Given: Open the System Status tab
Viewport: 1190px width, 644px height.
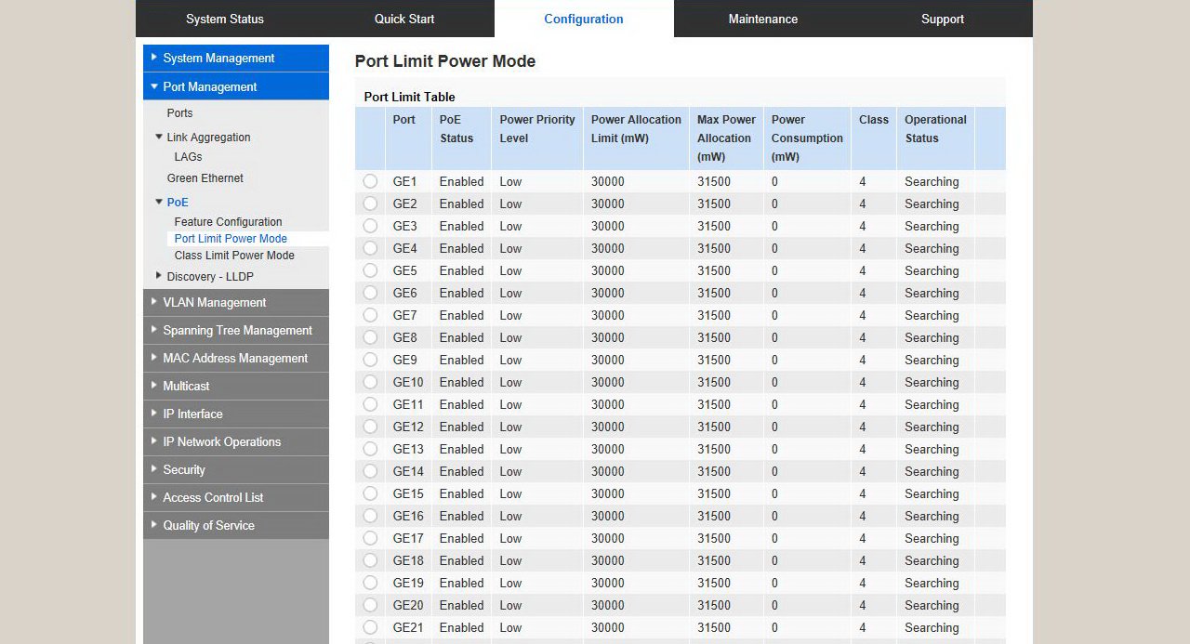Looking at the screenshot, I should 225,19.
